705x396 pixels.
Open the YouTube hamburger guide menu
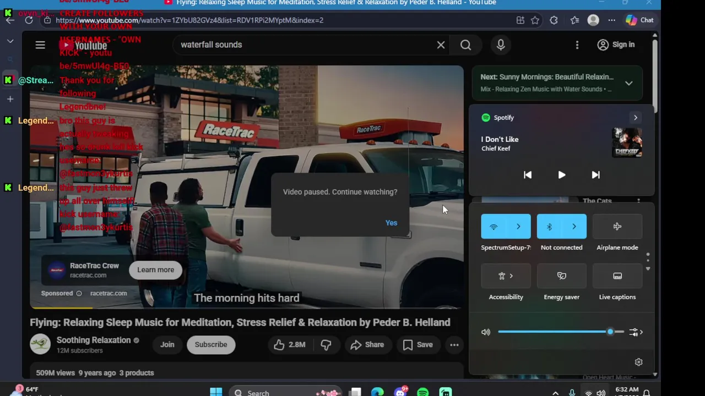click(x=40, y=45)
